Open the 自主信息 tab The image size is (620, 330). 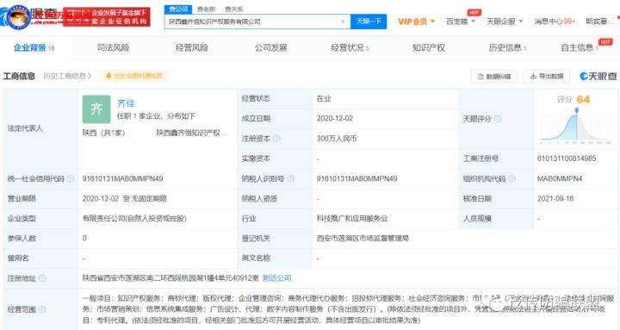click(580, 48)
